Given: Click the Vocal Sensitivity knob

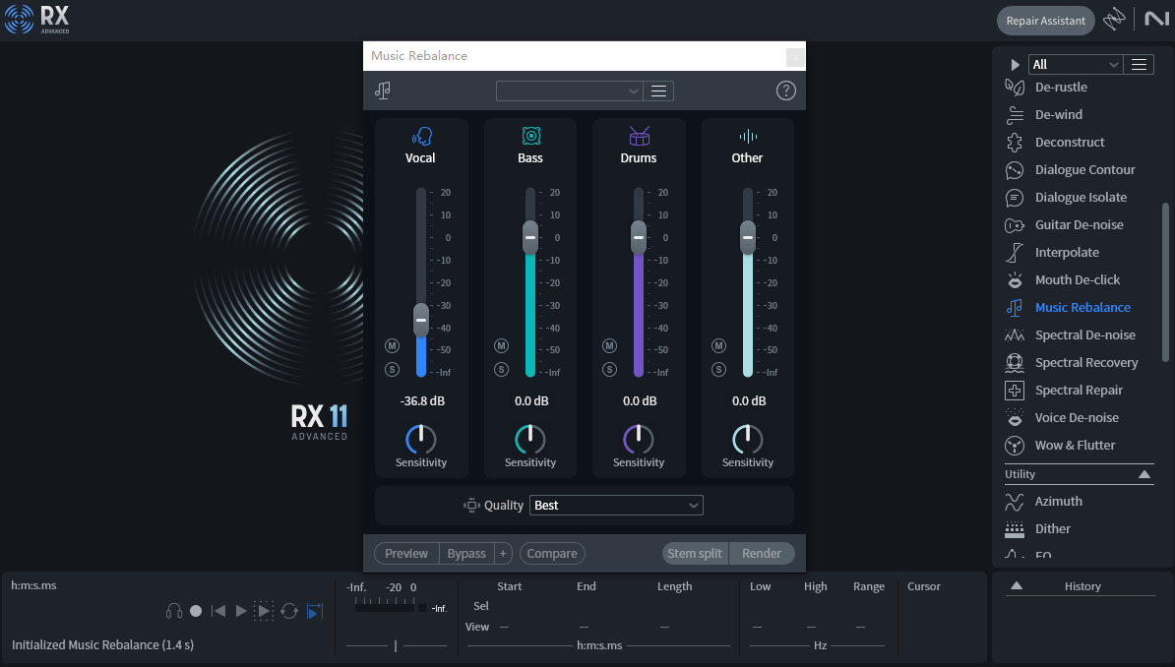Looking at the screenshot, I should pyautogui.click(x=421, y=439).
